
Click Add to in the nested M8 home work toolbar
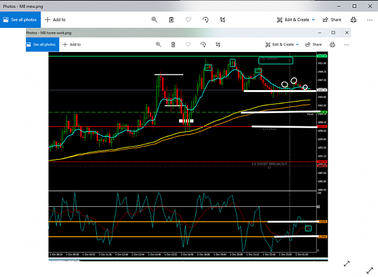point(72,44)
